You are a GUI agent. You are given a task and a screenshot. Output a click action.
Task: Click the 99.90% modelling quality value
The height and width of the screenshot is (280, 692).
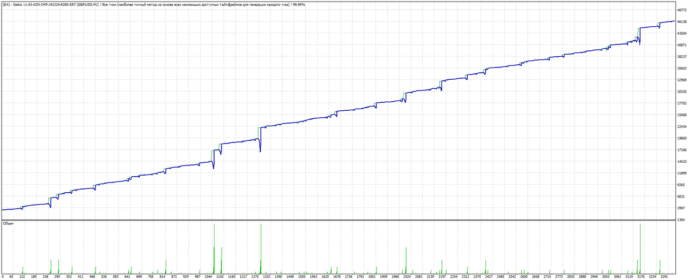click(x=298, y=4)
